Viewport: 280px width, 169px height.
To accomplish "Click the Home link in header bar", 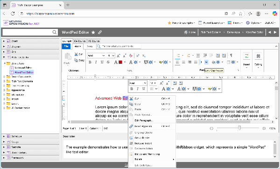I will [190, 32].
